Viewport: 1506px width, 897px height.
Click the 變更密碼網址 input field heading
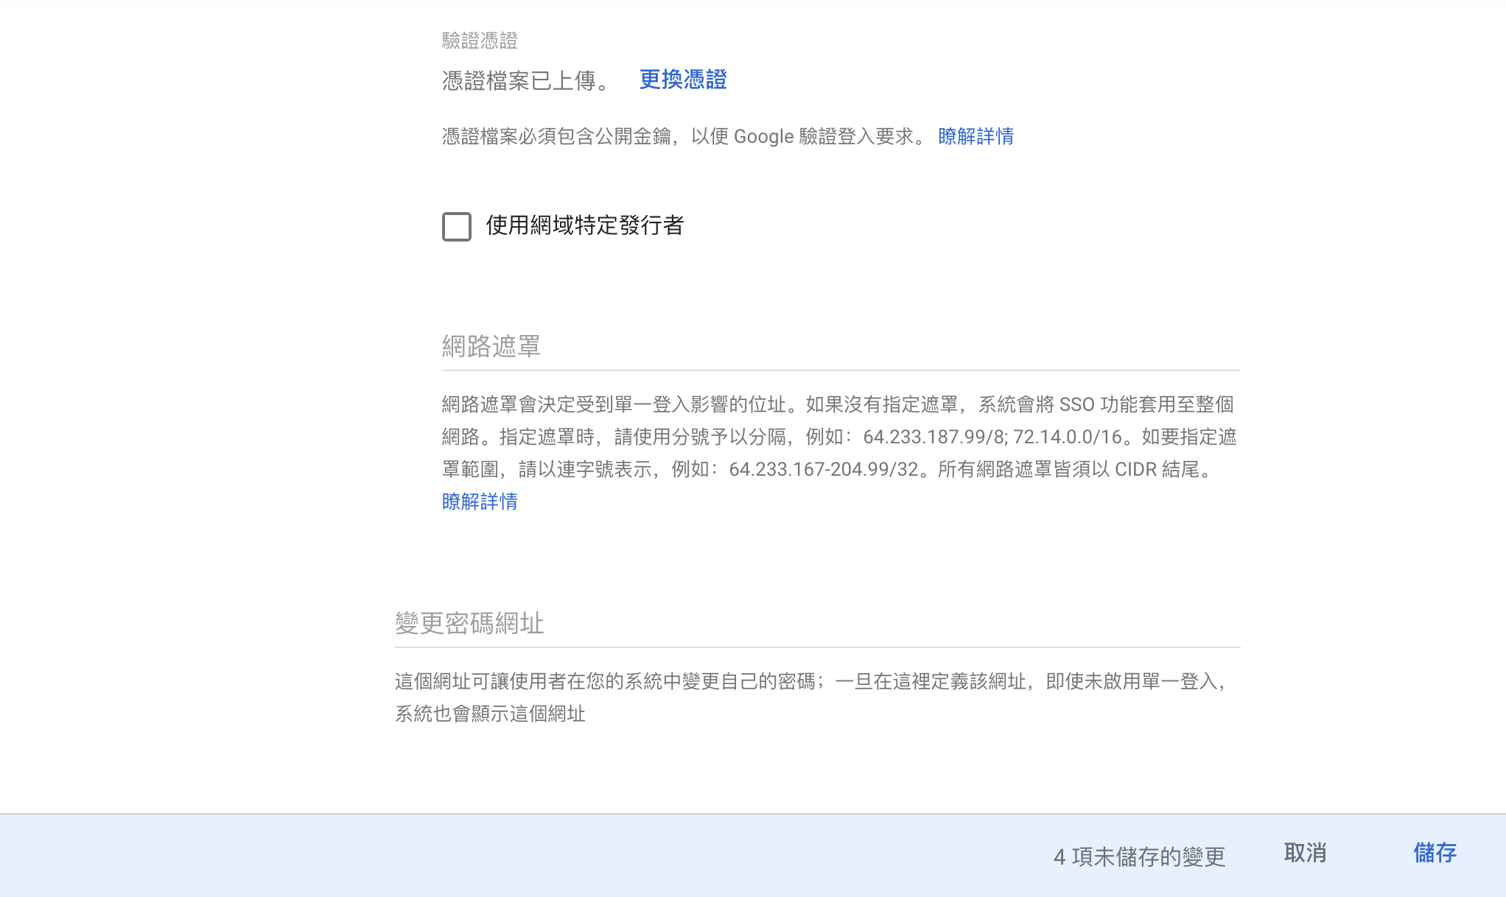click(x=469, y=623)
